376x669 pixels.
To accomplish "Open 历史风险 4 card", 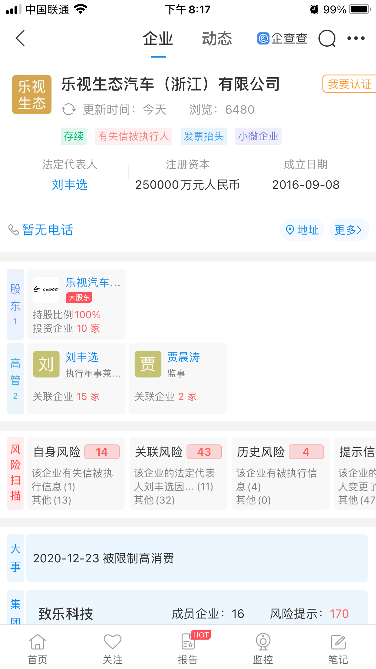I will click(281, 473).
